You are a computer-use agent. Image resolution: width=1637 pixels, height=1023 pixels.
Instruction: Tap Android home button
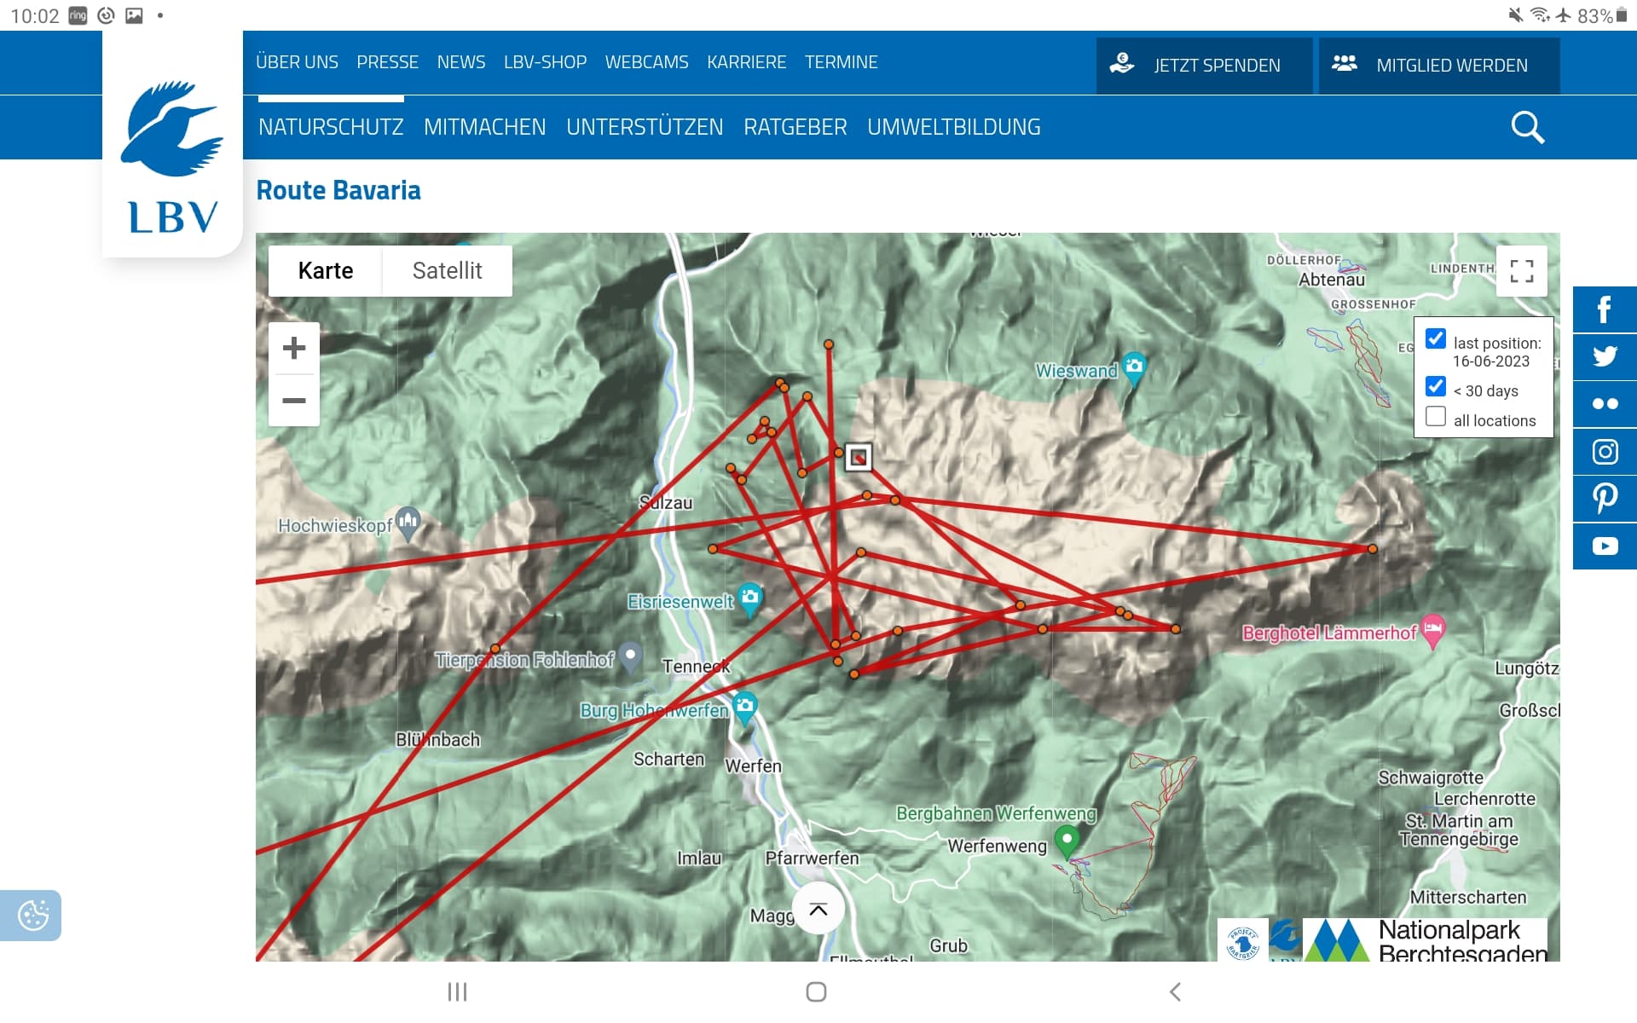pos(816,991)
